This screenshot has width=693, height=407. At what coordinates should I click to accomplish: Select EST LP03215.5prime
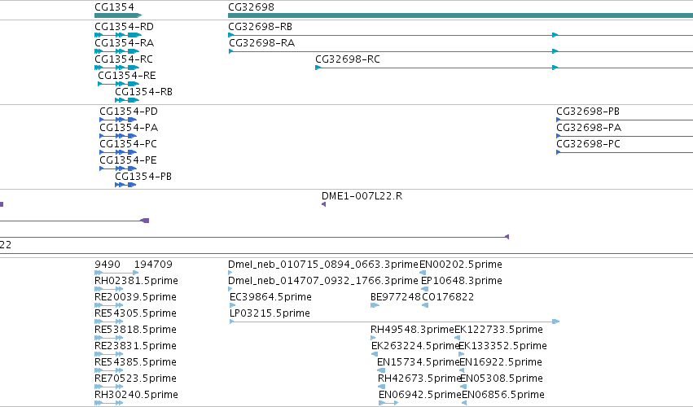tap(270, 313)
